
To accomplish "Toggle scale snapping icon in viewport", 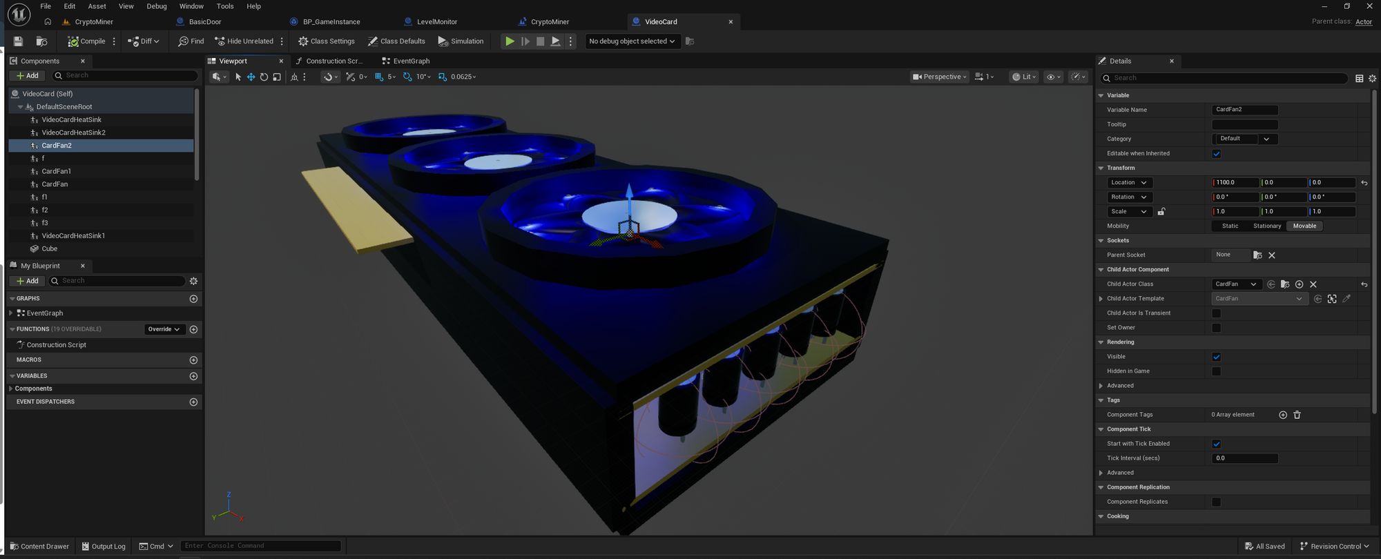I will (x=443, y=77).
